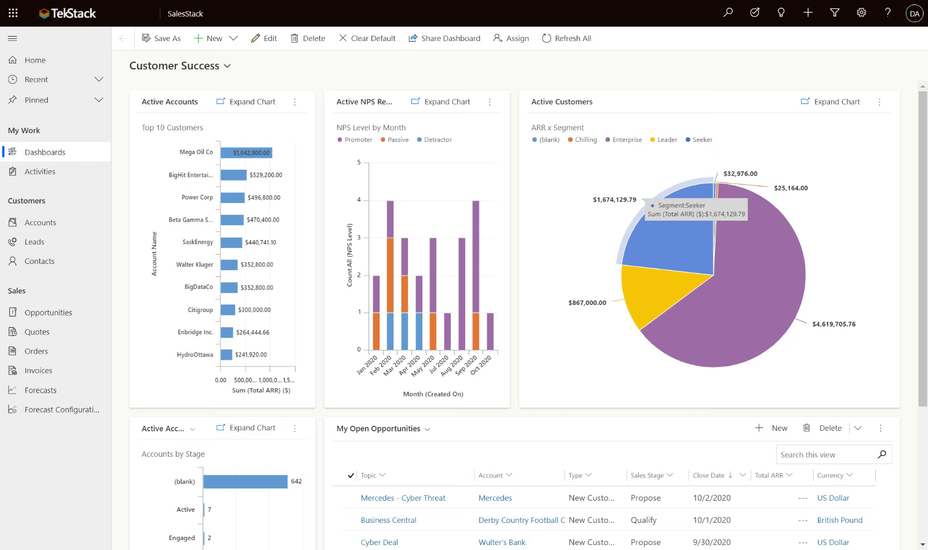Click New in My Open Opportunities grid
Viewport: 928px width, 550px height.
[771, 428]
